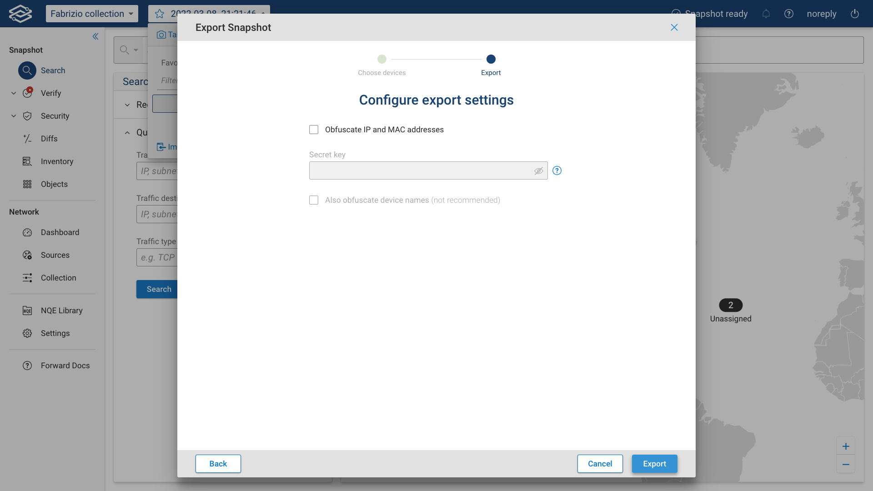The image size is (873, 491).
Task: Select the Objects icon in sidebar
Action: coord(27,184)
